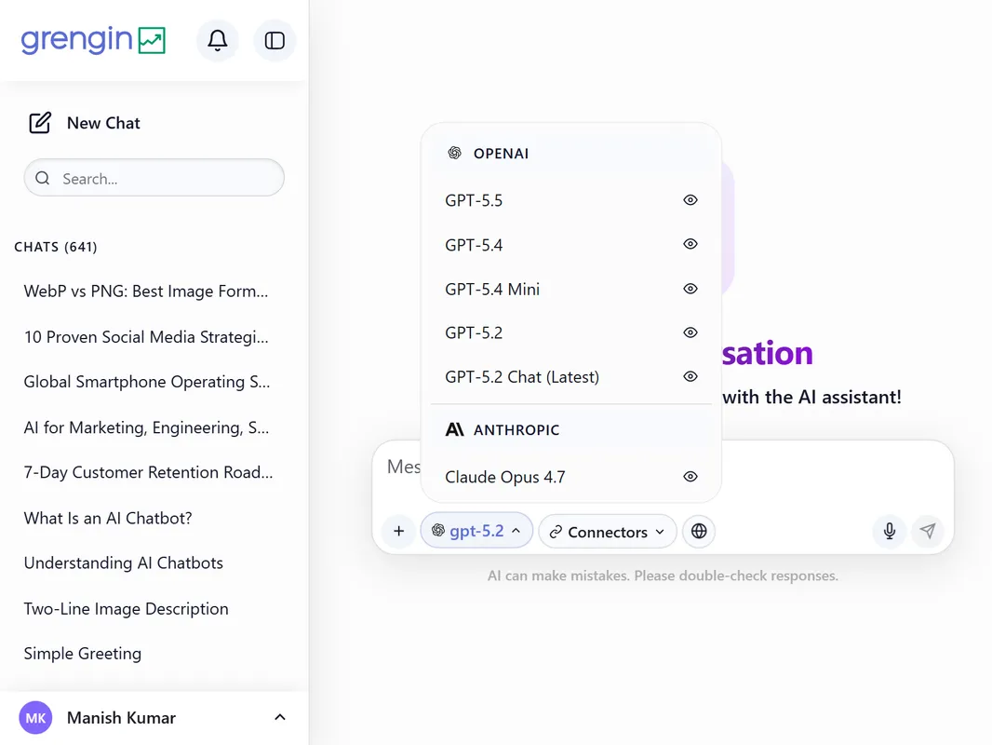Screen dimensions: 992x745
Task: Select GPT-5.4 Mini model
Action: coord(570,289)
